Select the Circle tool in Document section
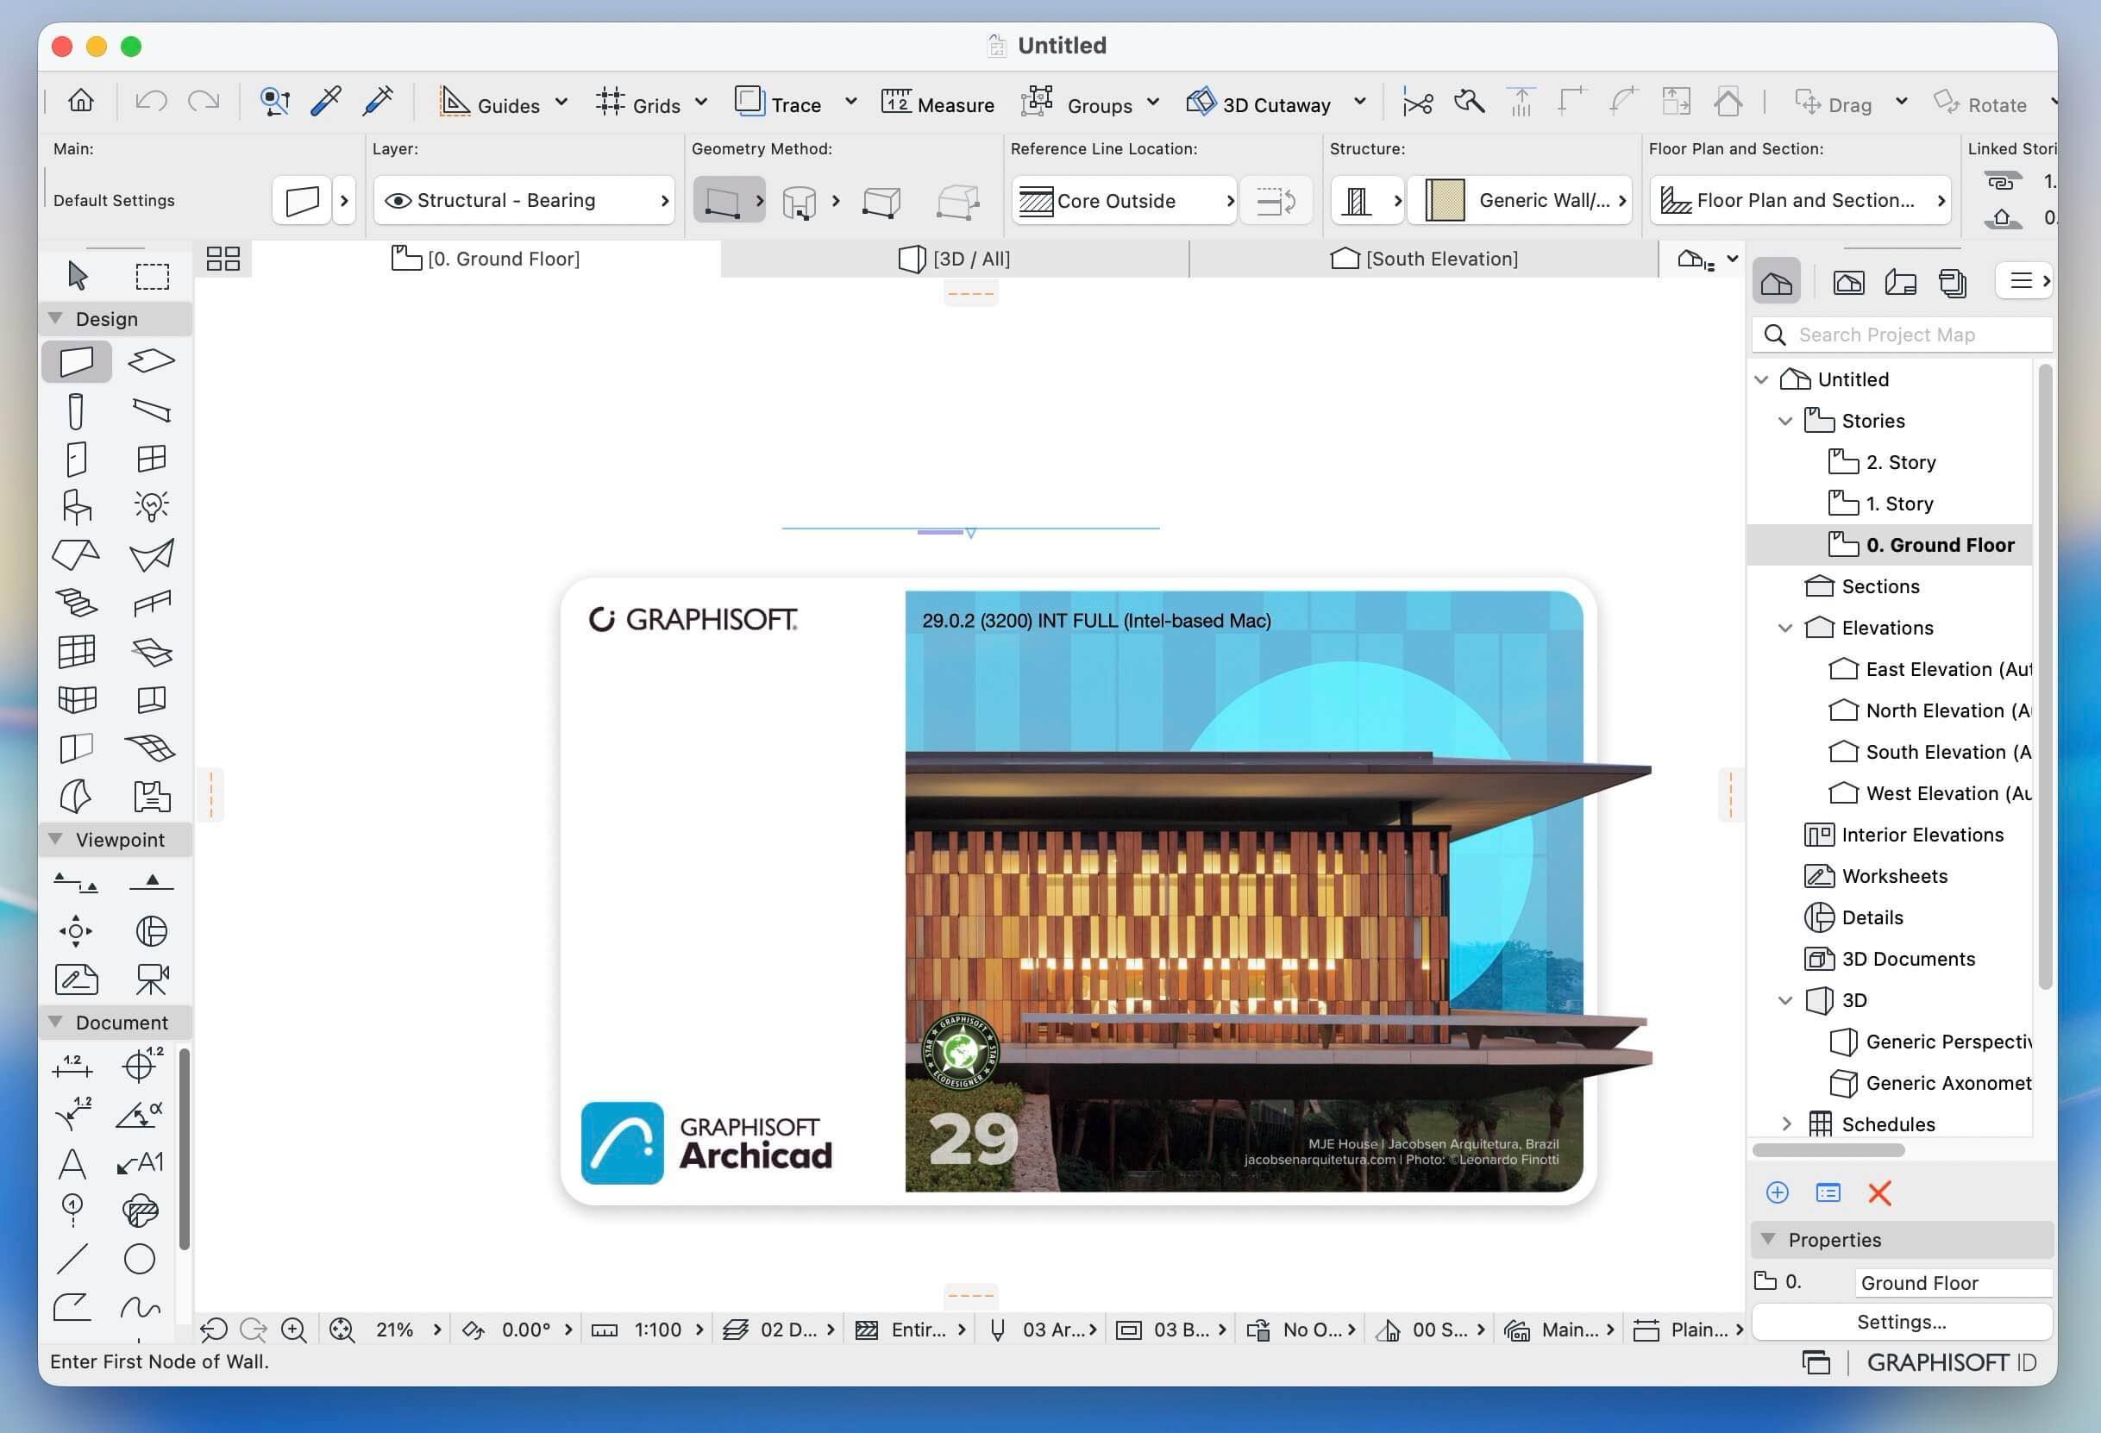Viewport: 2101px width, 1433px height. (140, 1259)
